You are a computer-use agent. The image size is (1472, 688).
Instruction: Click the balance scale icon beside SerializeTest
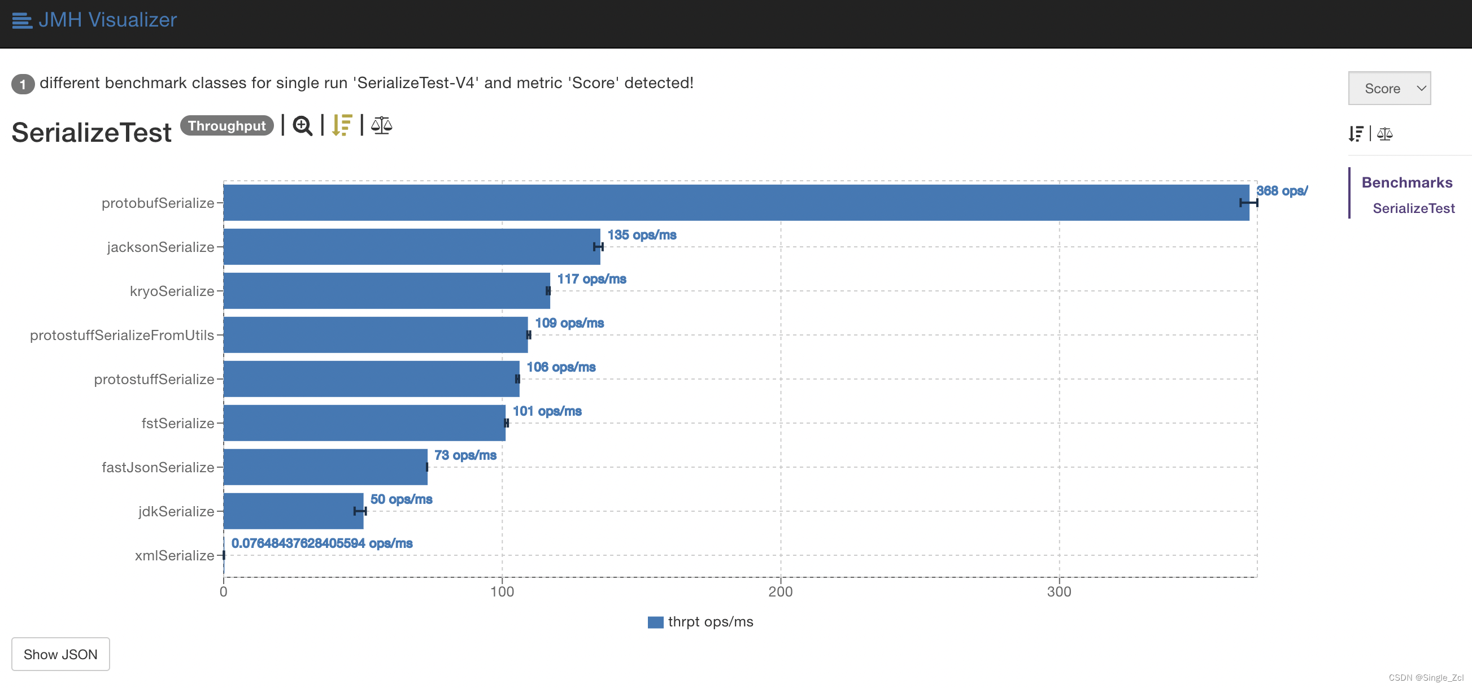tap(381, 125)
